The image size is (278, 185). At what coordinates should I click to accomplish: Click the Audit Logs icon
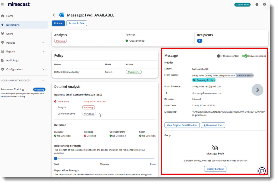click(3, 60)
